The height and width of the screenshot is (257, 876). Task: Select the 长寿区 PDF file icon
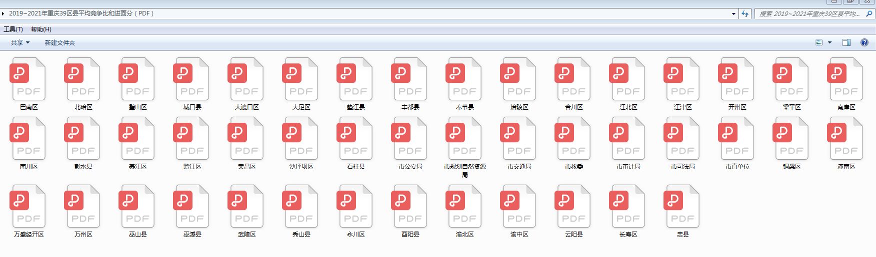[x=627, y=206]
